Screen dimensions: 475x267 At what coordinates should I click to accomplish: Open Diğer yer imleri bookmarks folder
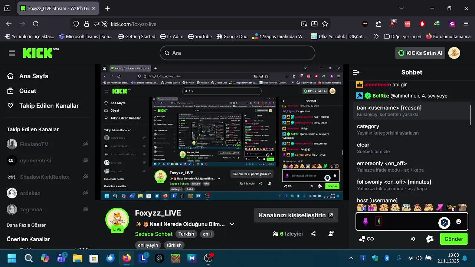click(403, 36)
